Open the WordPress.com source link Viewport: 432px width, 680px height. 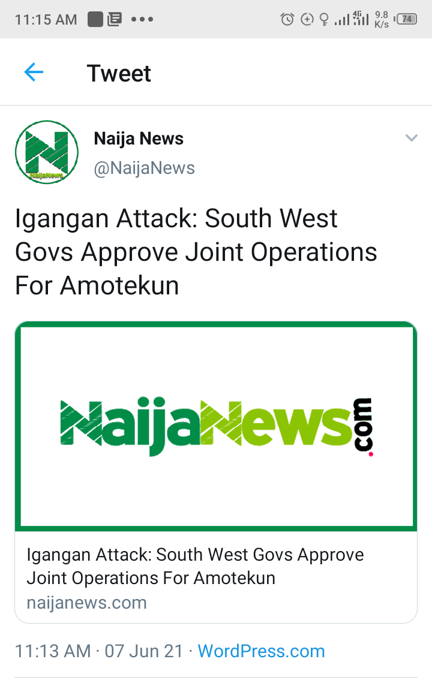(261, 651)
